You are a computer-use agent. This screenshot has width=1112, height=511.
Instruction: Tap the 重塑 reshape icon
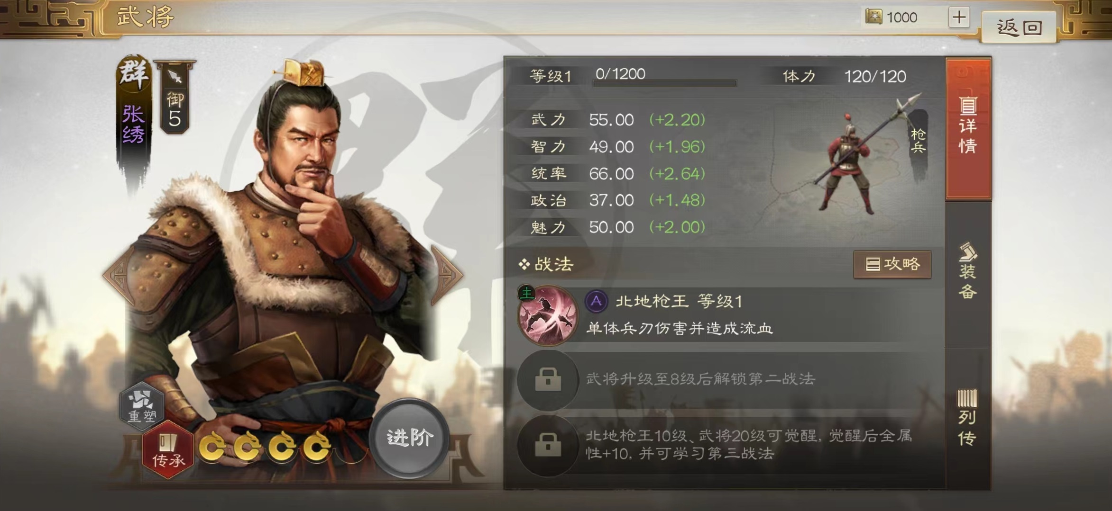pyautogui.click(x=142, y=405)
